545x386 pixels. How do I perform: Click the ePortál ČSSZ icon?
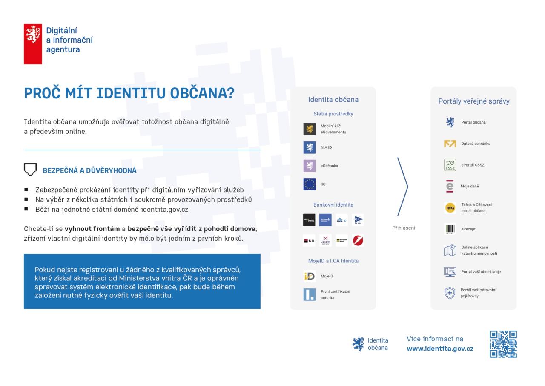450,165
